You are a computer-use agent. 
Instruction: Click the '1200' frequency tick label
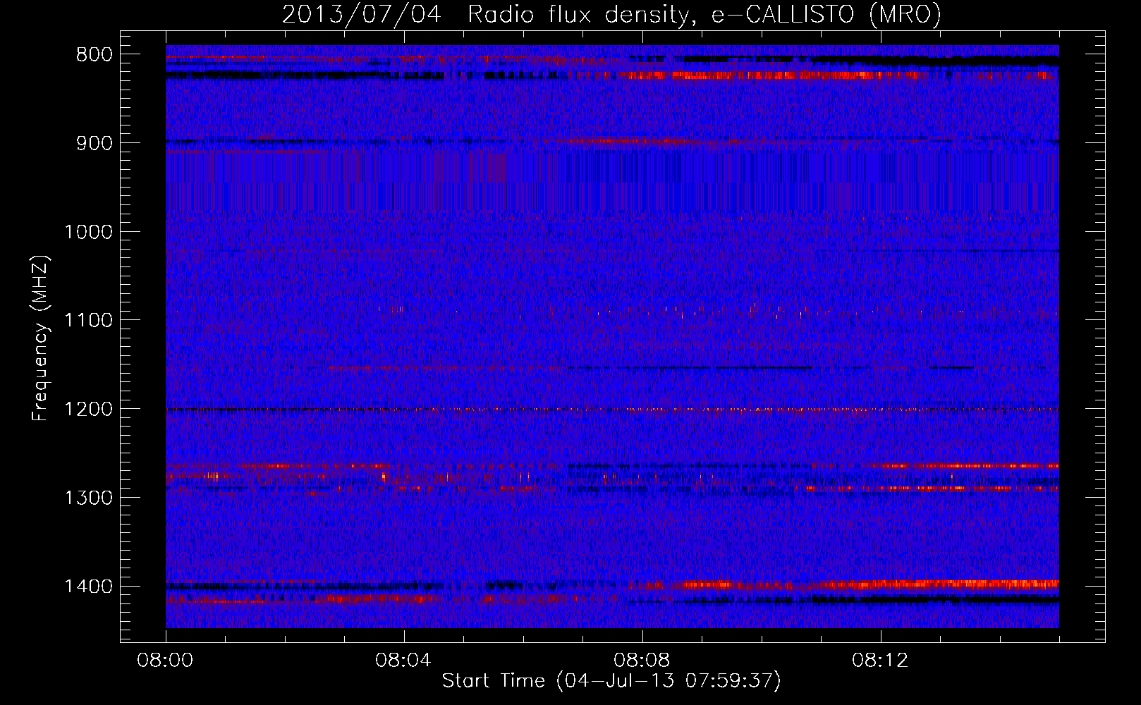88,409
